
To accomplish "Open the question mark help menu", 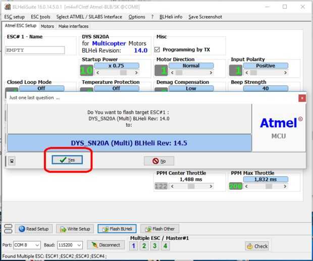I will click(152, 17).
